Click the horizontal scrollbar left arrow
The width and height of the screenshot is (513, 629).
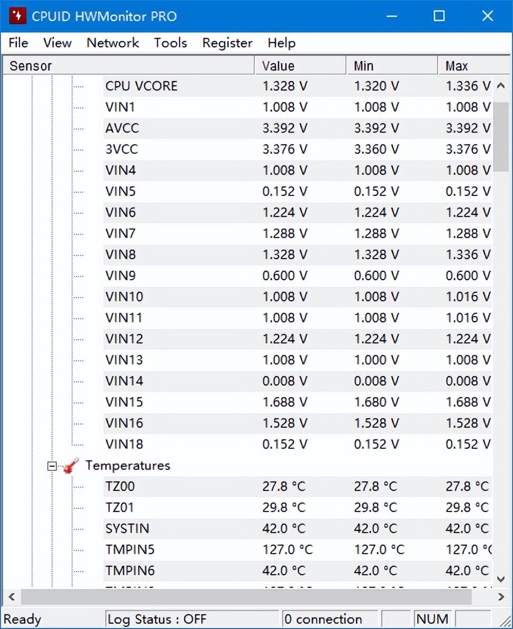click(12, 597)
